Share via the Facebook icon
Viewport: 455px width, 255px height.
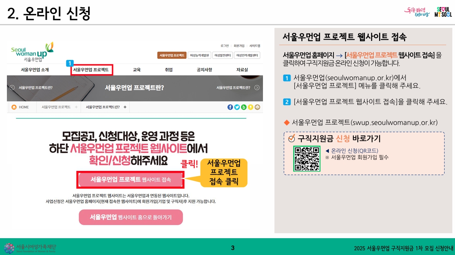230,107
